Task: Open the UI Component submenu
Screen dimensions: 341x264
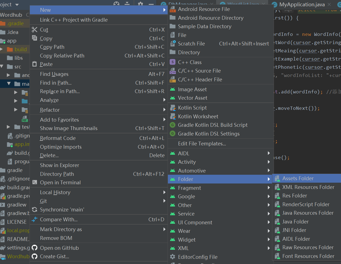Action: 220,222
